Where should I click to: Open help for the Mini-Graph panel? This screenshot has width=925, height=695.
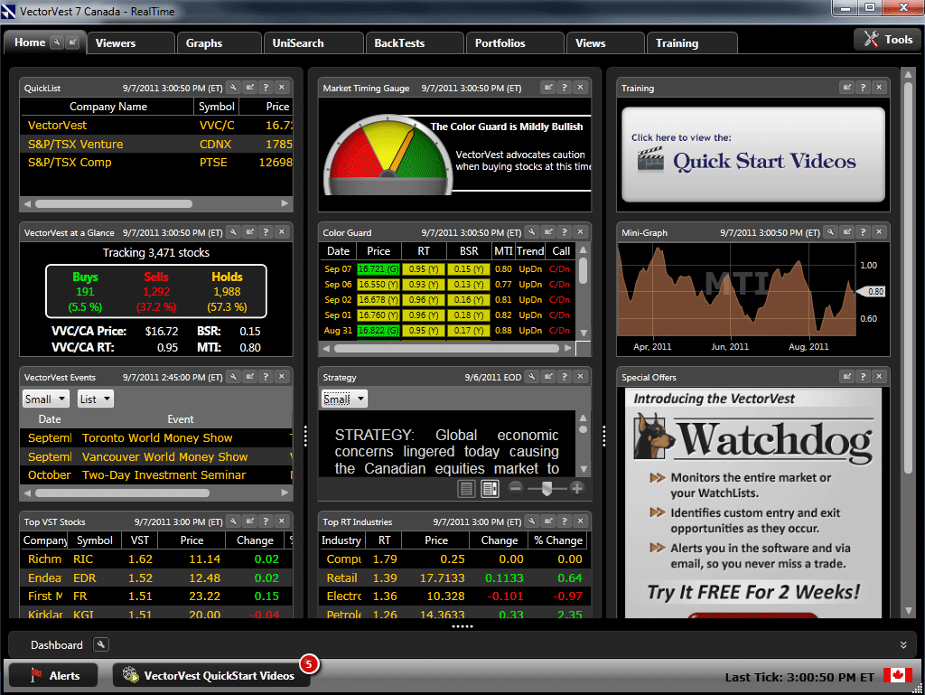click(863, 232)
